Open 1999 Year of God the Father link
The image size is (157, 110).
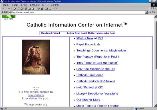click(97, 63)
